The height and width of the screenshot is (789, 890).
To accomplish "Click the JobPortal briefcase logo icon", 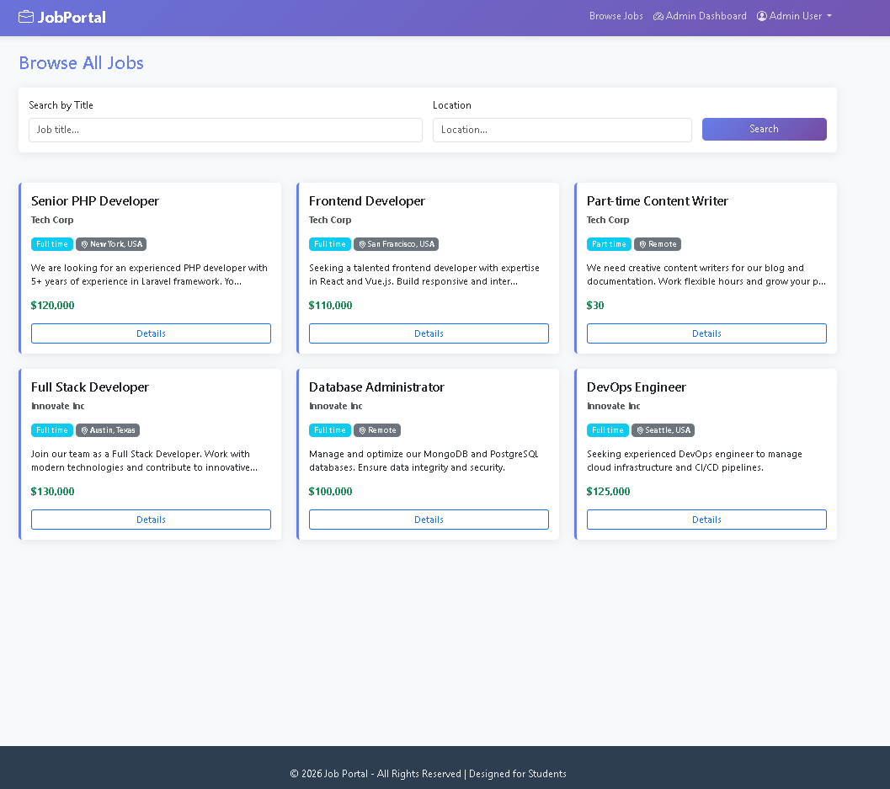I will pyautogui.click(x=26, y=17).
